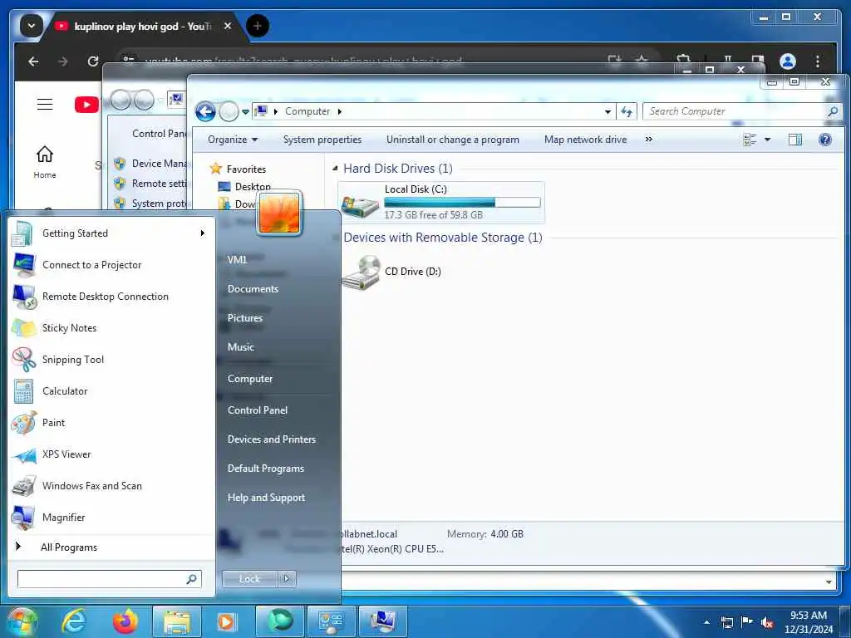Click Map network drive

point(586,140)
